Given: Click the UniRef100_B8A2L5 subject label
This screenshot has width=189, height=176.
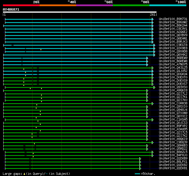Looking at the screenshot, I should pyautogui.click(x=173, y=152).
